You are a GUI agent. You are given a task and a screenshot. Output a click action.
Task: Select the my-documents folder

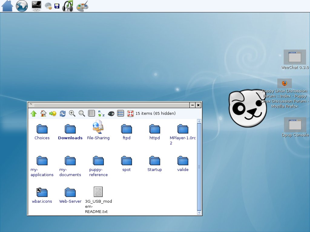click(70, 166)
